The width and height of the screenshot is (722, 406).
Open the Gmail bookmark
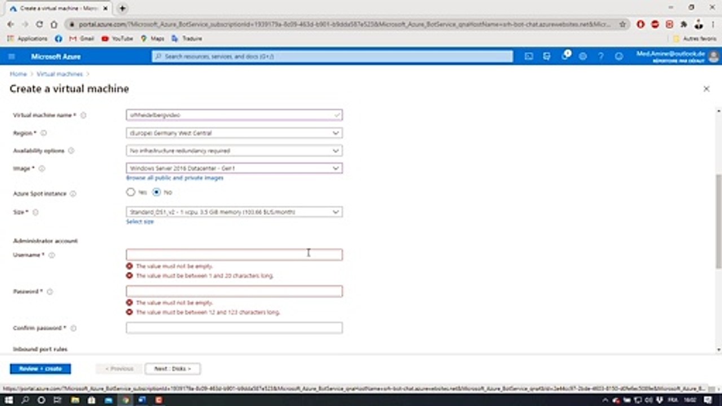pyautogui.click(x=82, y=39)
